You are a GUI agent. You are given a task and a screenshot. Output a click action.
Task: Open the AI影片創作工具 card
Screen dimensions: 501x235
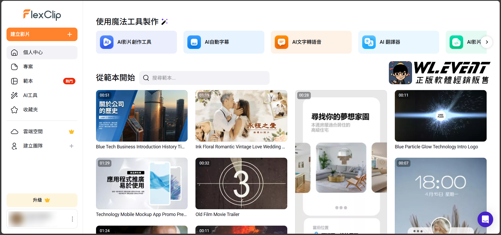click(136, 42)
